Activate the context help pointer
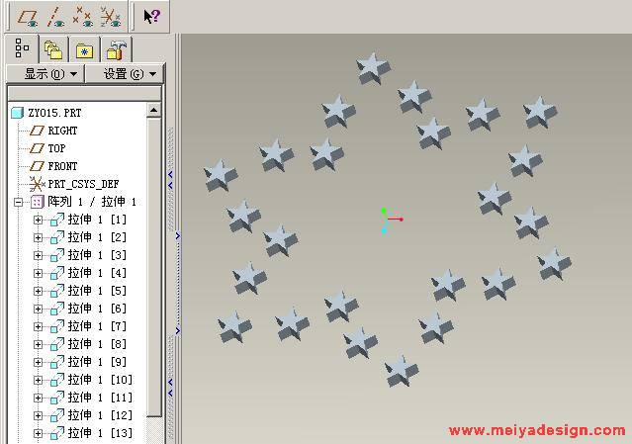Image resolution: width=632 pixels, height=444 pixels. click(152, 17)
